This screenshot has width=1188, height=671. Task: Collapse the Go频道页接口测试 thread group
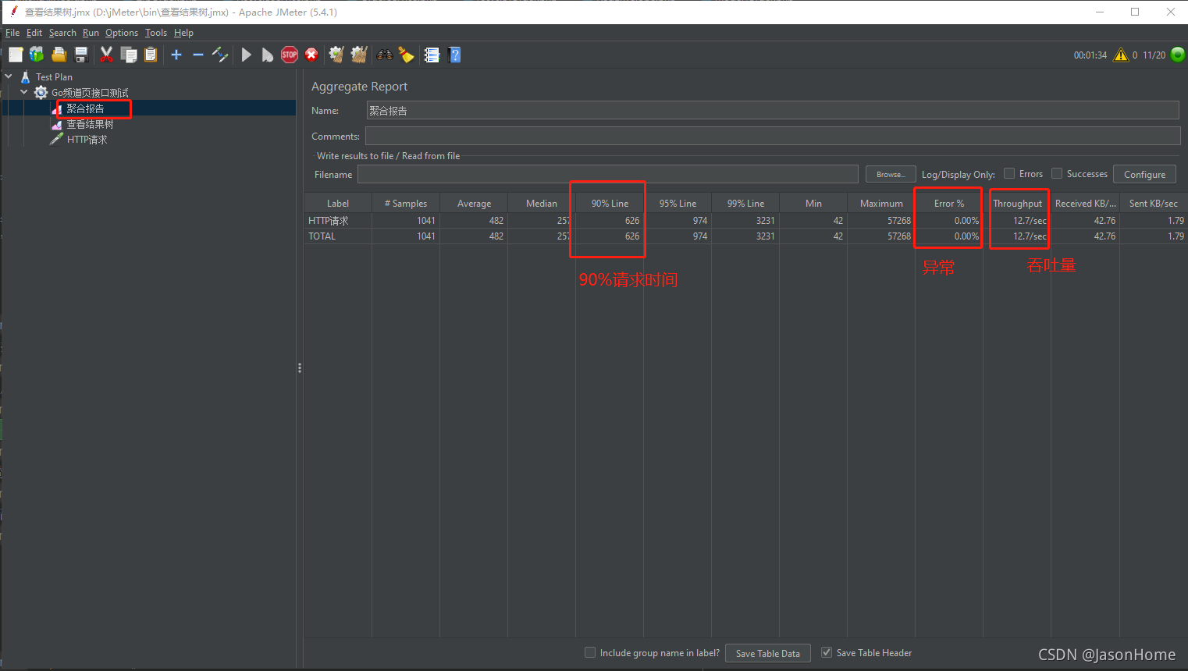[23, 92]
